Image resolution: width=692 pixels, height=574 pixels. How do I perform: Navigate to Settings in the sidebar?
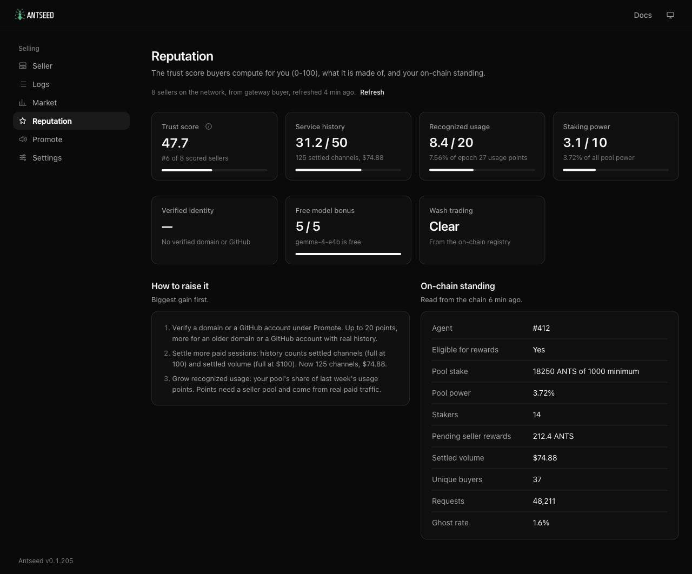pyautogui.click(x=71, y=158)
